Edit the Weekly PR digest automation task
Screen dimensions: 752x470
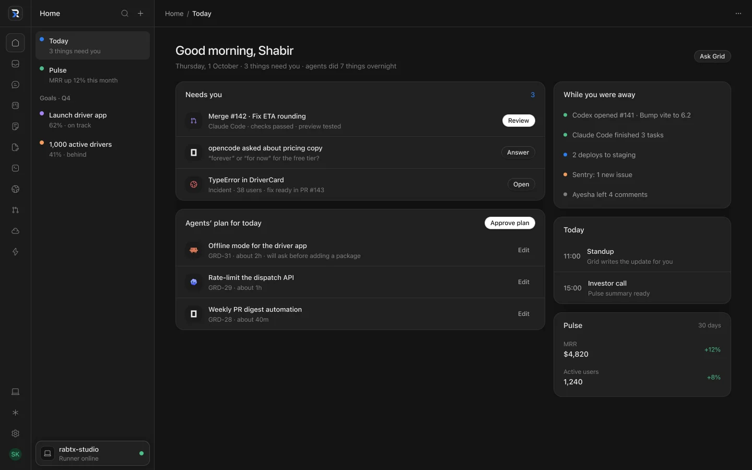pyautogui.click(x=524, y=314)
